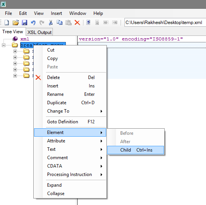Expand the first child folder node
Viewport: 206px width, 205px height.
pyautogui.click(x=15, y=52)
